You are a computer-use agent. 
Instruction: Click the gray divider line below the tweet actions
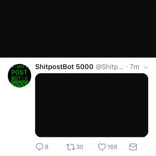[x=78, y=155]
